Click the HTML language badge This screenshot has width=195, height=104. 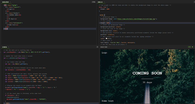coord(93,2)
